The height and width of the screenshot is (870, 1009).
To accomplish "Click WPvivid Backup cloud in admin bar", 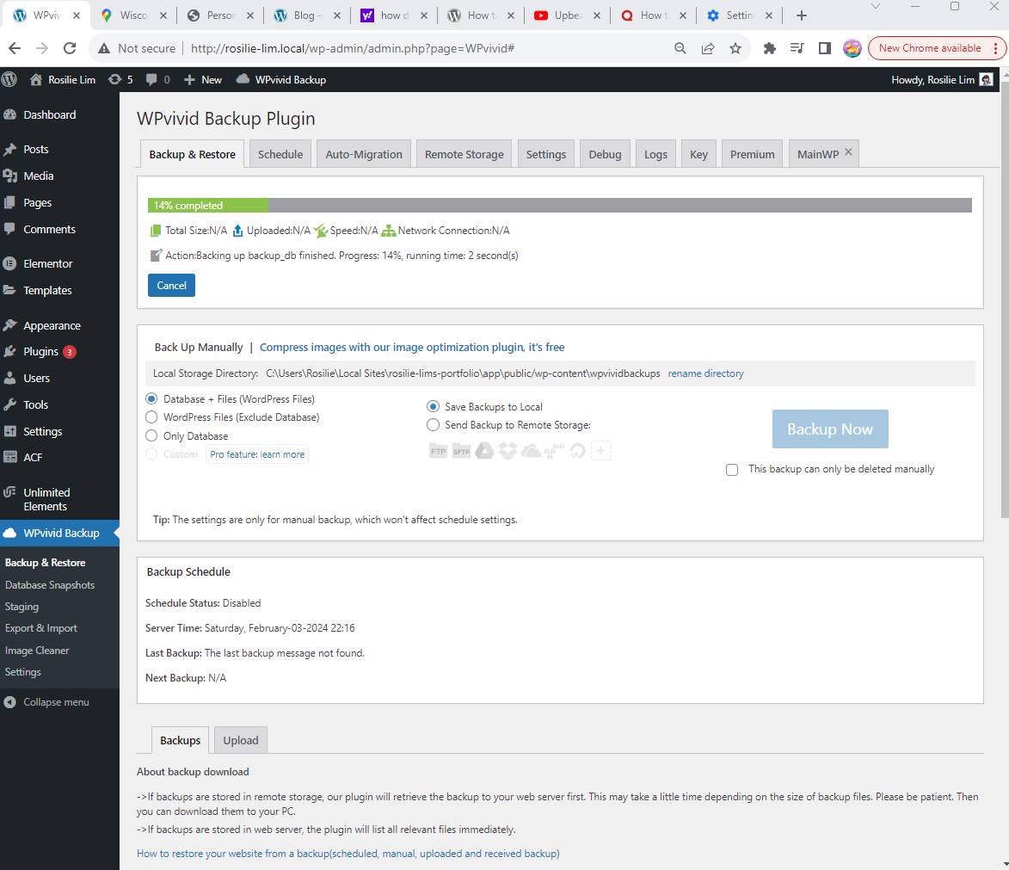I will point(281,80).
